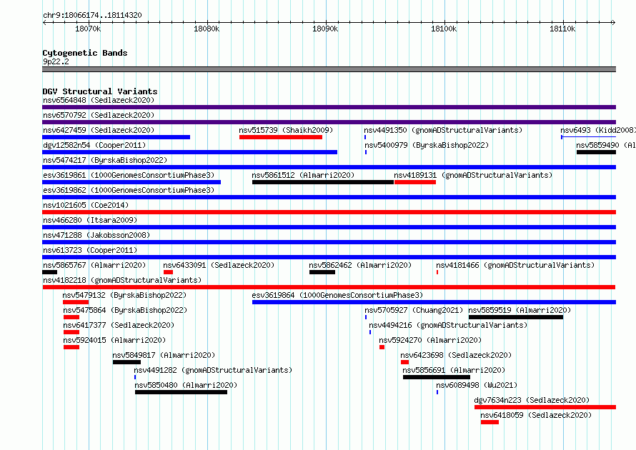Click the red dgv7634n223 (Sedlazeck2020) bar

point(545,407)
